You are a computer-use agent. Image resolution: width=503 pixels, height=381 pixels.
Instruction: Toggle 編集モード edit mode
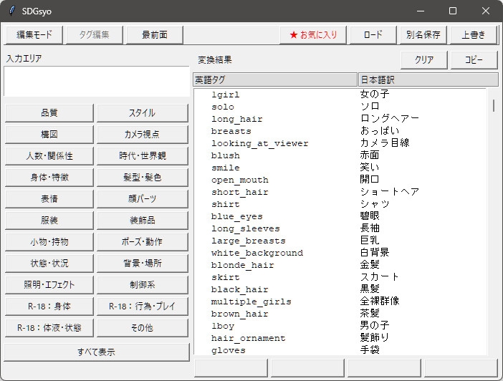click(34, 34)
